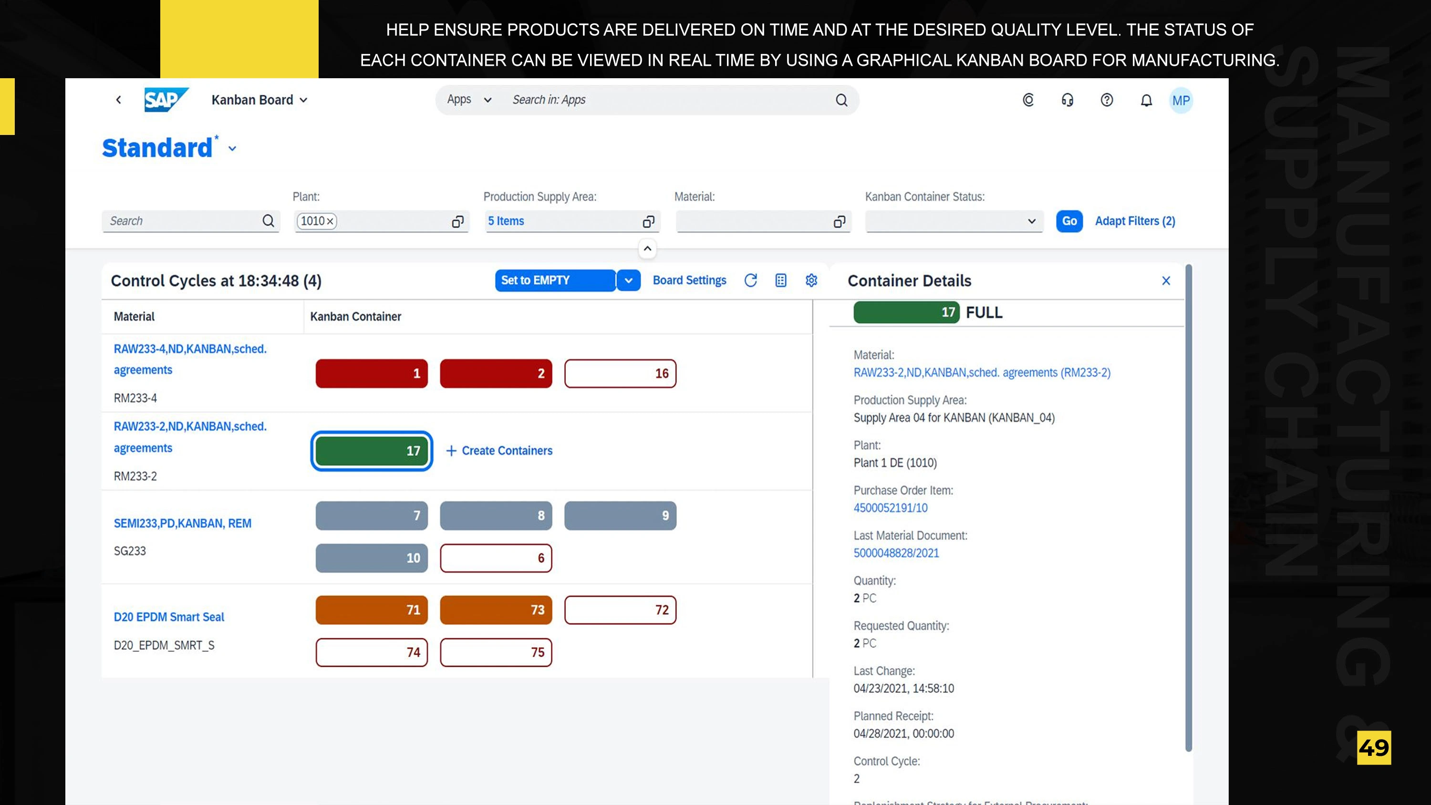
Task: Open the board gear settings icon
Action: [x=811, y=280]
